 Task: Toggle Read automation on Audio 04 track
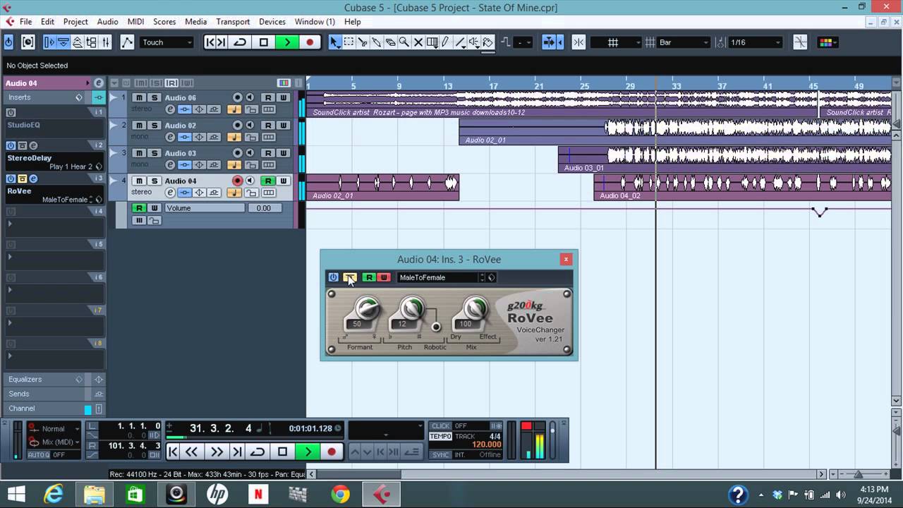coord(268,181)
